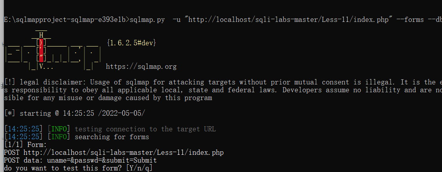442x172 pixels.
Task: Click the green INFO tag on testing connection line
Action: pos(58,129)
